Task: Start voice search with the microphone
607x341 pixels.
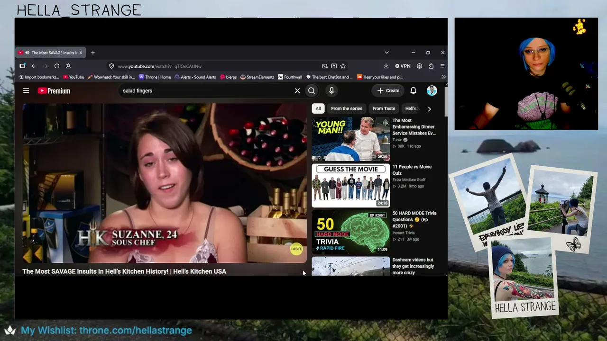Action: pos(331,90)
